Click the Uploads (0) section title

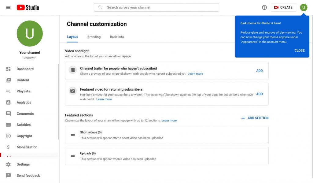[88, 153]
